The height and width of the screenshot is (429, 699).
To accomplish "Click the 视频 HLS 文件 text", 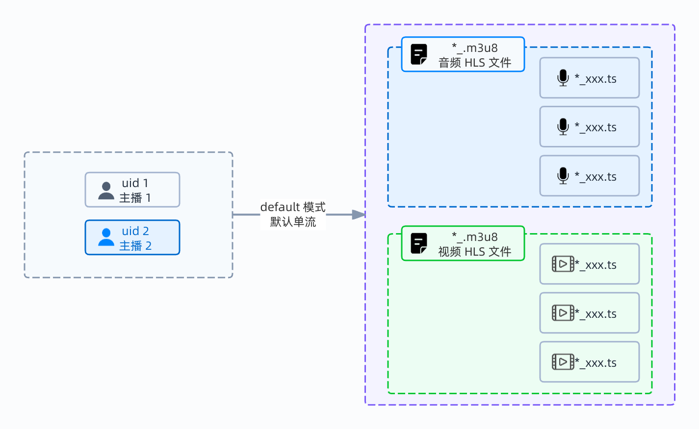I will [x=475, y=252].
